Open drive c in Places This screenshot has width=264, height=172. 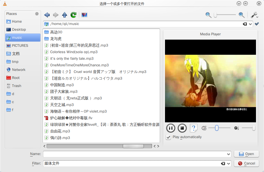[23, 102]
